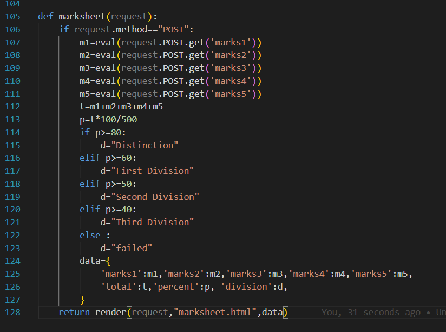This screenshot has height=332, width=446.
Task: Click the "First Division" string
Action: click(153, 171)
